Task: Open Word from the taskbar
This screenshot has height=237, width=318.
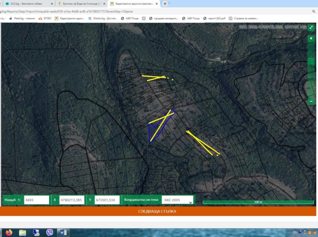Action: 63,232
